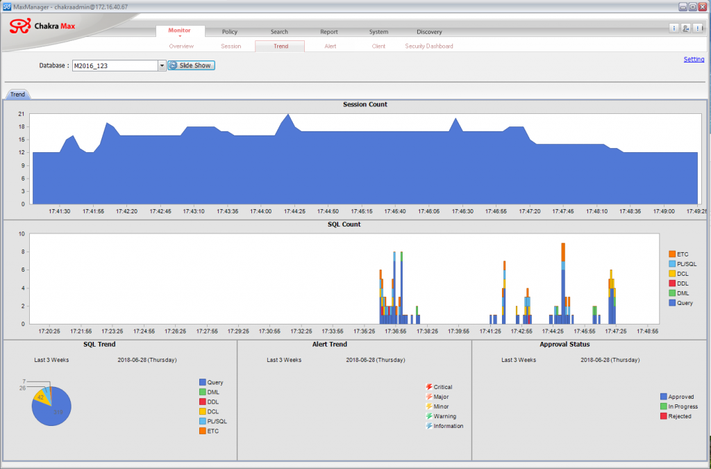Click the MaxManager title bar app icon
This screenshot has height=469, width=711.
point(7,7)
